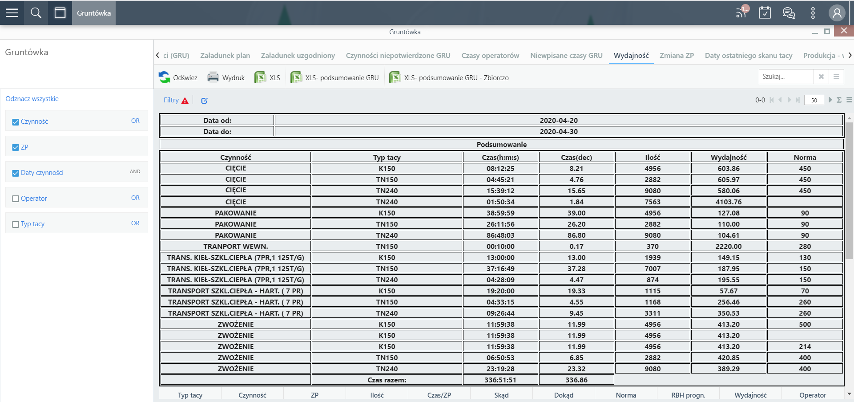Viewport: 854px width, 402px height.
Task: Toggle AND operator for Daty czynności
Action: click(x=135, y=171)
